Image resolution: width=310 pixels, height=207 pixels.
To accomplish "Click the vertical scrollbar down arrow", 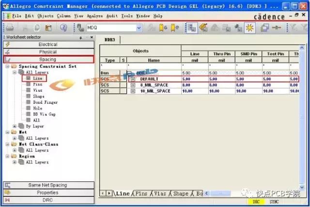I will (302, 187).
